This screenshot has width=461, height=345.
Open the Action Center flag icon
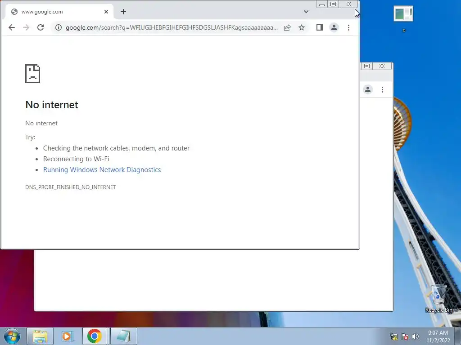click(405, 336)
